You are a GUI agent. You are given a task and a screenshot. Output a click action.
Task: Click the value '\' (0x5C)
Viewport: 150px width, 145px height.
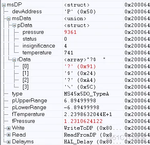tap(80, 87)
